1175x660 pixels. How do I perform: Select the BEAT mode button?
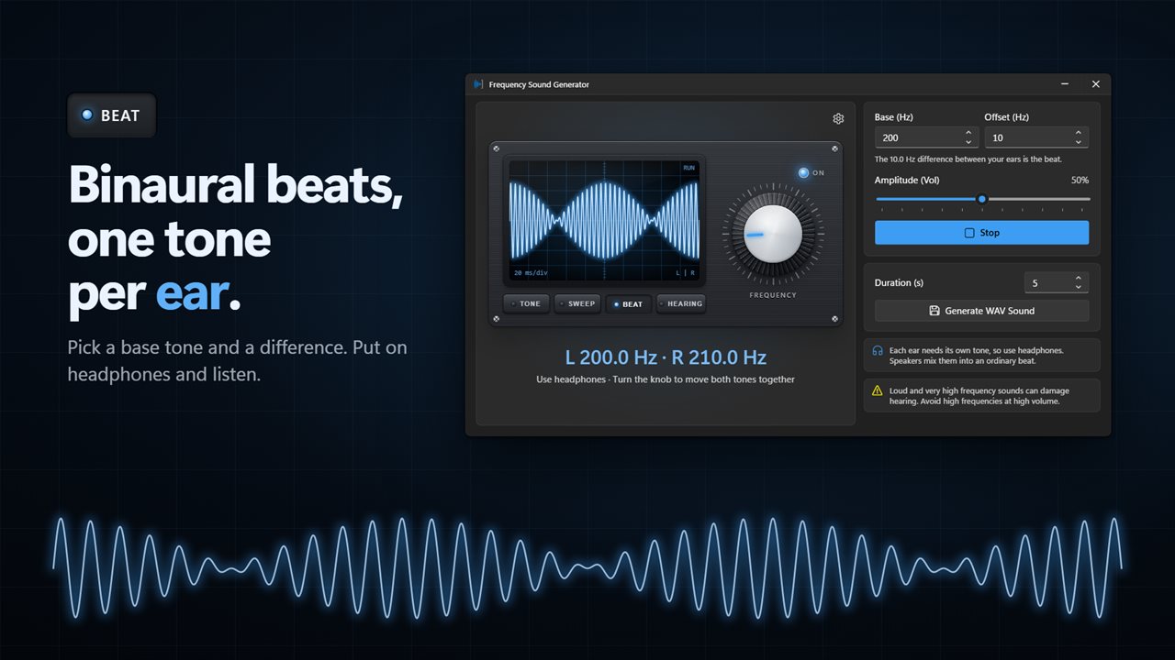tap(629, 303)
